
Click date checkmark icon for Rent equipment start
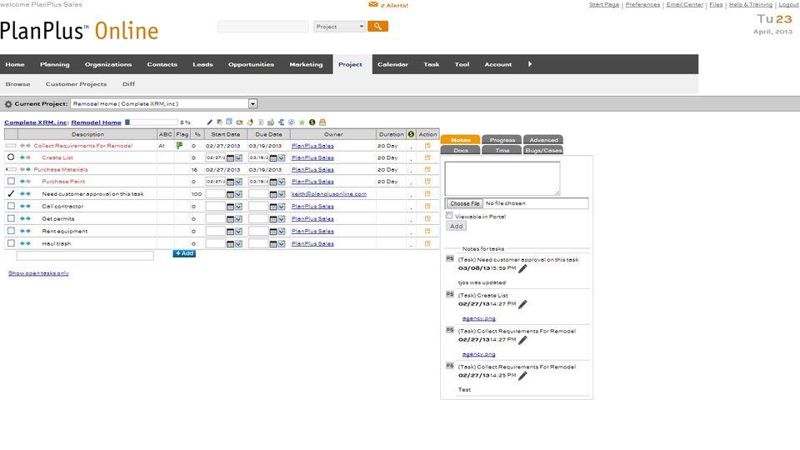[x=239, y=232]
